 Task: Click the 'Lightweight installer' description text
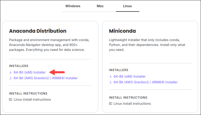147,45
